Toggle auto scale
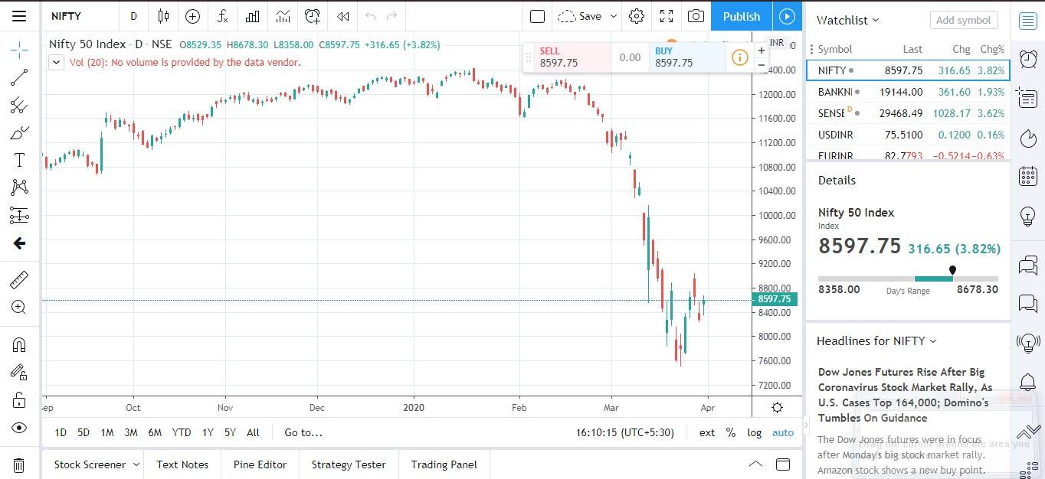 point(783,432)
